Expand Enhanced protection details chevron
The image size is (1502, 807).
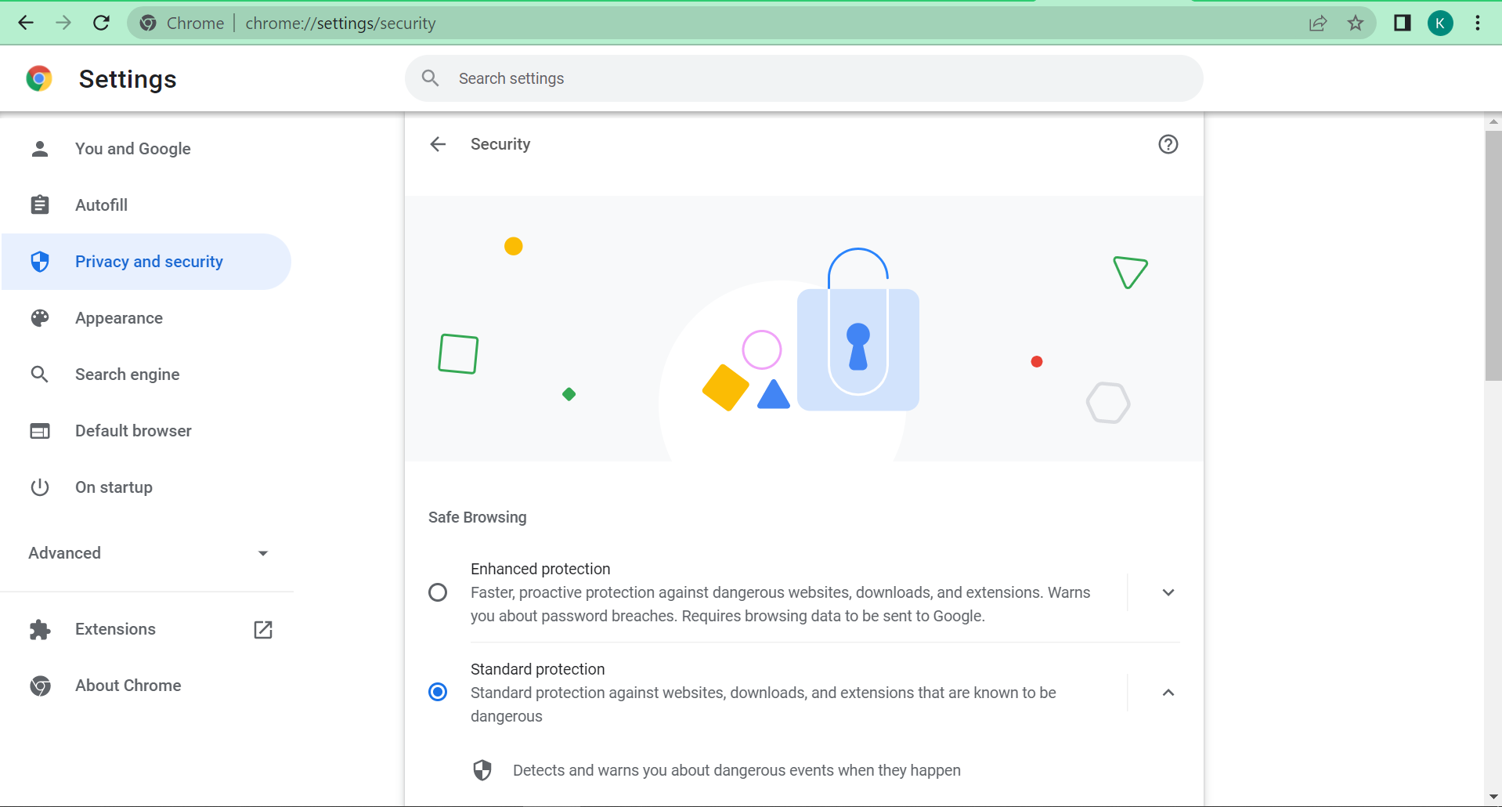tap(1168, 592)
